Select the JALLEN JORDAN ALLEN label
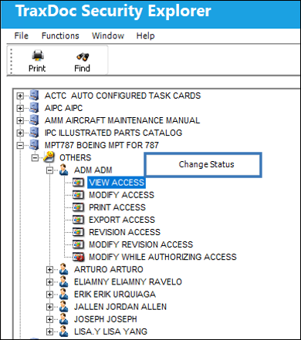Viewport: 301px width, 340px height. (x=120, y=307)
